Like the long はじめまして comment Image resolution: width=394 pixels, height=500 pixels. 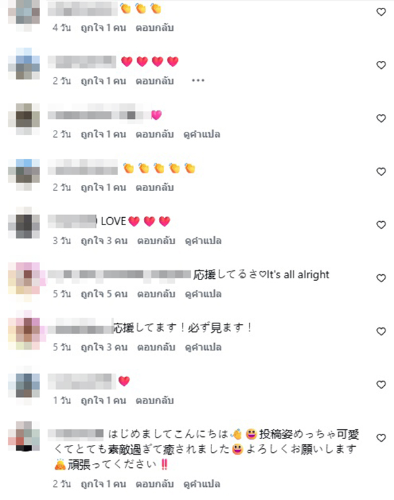(382, 438)
